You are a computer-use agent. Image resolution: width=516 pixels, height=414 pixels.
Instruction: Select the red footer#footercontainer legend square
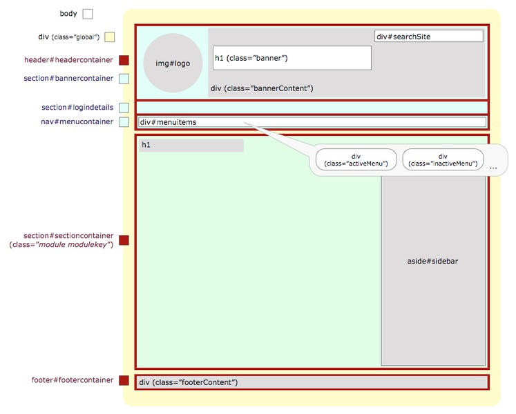click(124, 380)
